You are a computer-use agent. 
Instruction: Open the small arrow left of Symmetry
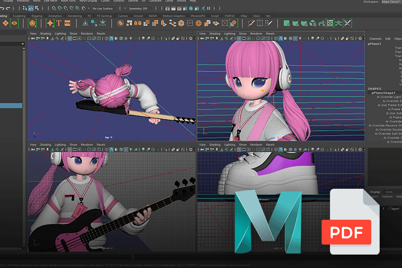click(x=125, y=8)
